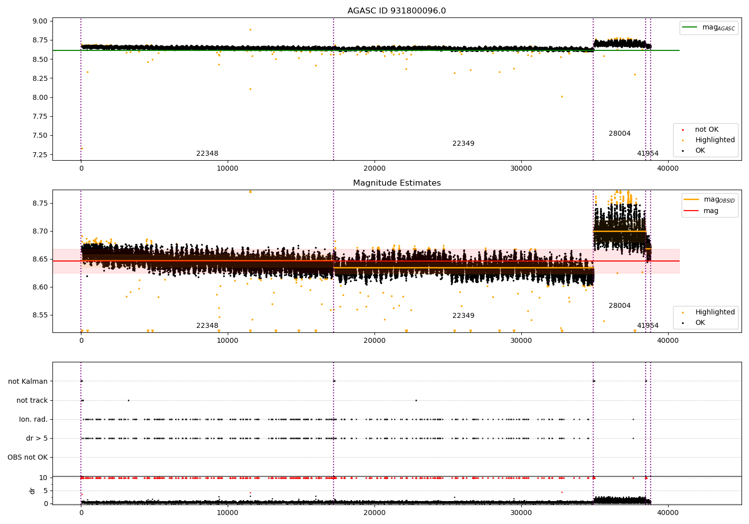Click OBSID label '41954' in the top plot

648,153
